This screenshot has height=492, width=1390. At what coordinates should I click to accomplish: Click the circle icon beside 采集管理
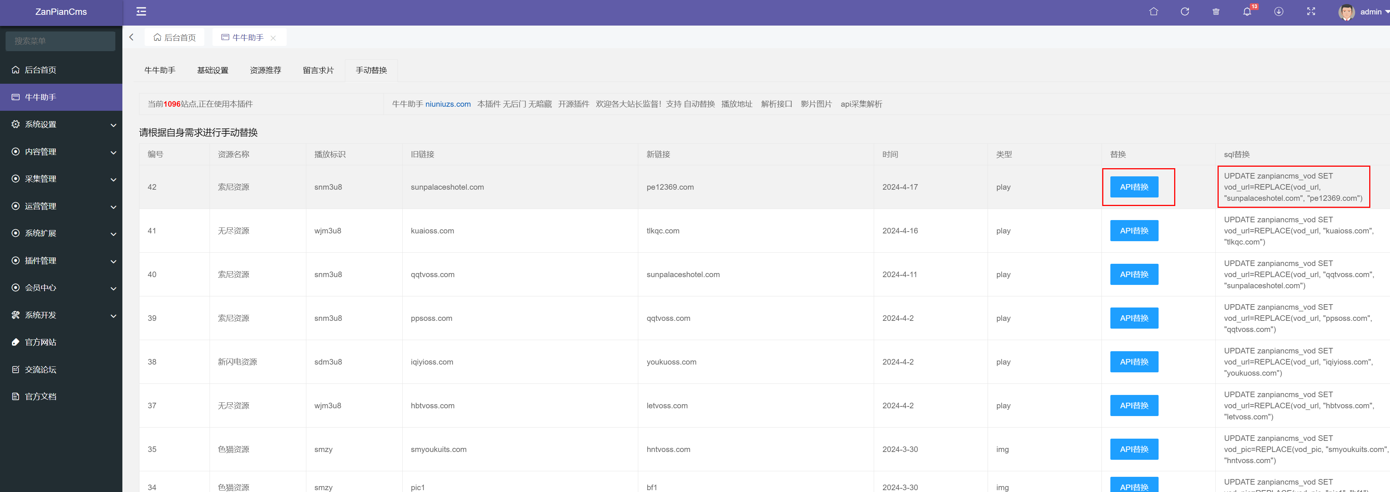(x=16, y=179)
